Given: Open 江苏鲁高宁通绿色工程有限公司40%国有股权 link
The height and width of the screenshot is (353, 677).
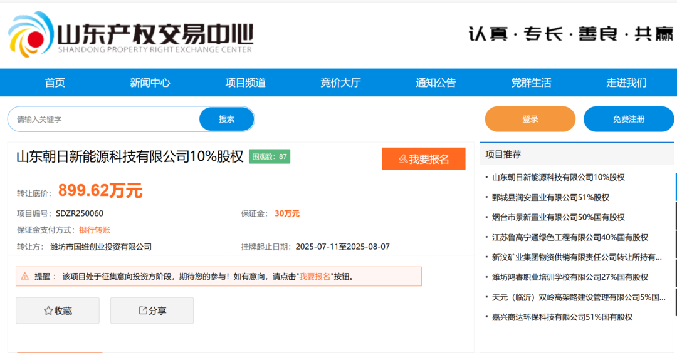Looking at the screenshot, I should point(570,237).
